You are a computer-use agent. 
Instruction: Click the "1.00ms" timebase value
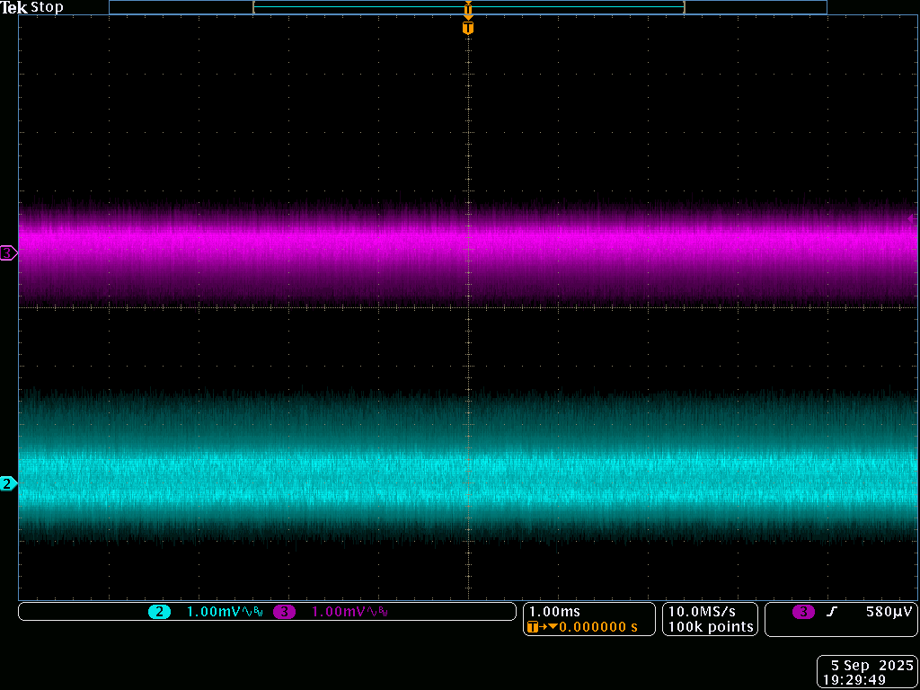(554, 612)
